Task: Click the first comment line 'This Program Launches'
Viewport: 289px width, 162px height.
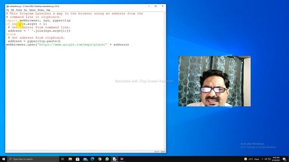Action: pyautogui.click(x=75, y=13)
